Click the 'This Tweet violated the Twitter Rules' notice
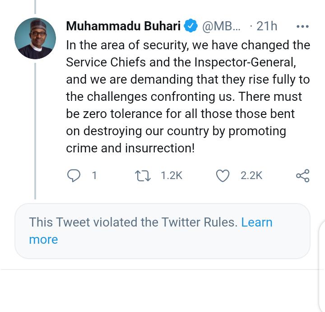 [133, 222]
